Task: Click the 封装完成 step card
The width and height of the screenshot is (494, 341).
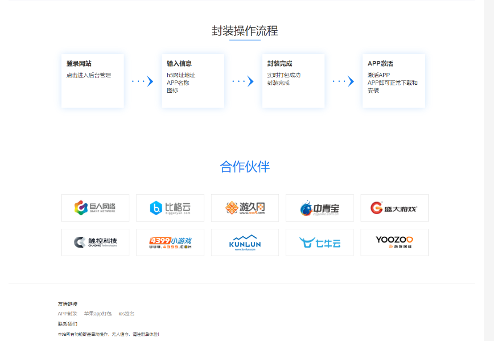Action: click(x=293, y=80)
